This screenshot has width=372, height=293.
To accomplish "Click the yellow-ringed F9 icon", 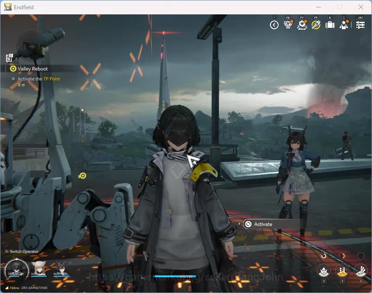I will [316, 25].
